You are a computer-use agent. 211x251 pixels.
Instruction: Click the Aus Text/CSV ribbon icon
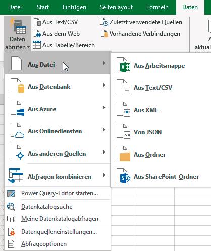tap(37, 22)
